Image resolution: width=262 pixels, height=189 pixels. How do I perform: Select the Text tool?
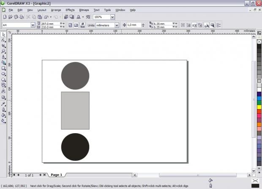3,91
